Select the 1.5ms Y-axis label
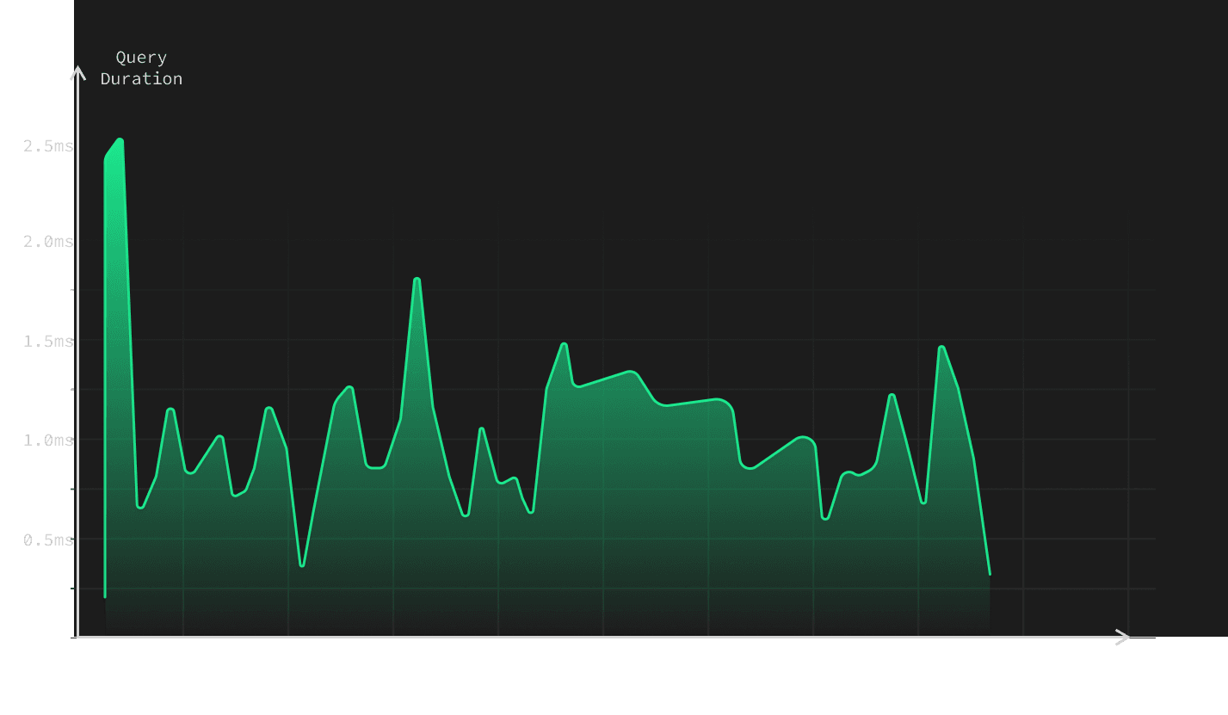1228x715 pixels. 48,342
